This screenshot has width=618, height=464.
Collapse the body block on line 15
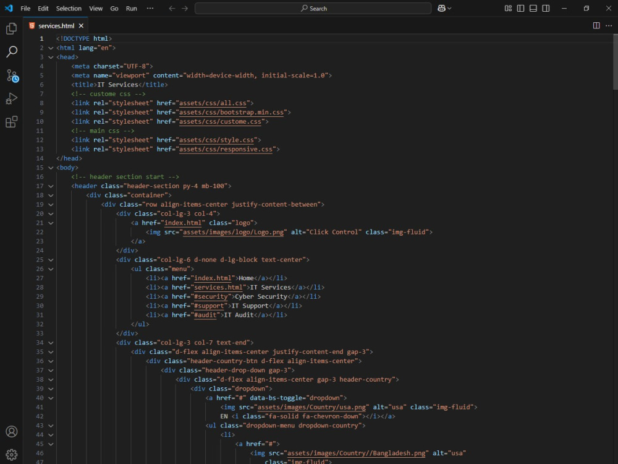pyautogui.click(x=51, y=168)
